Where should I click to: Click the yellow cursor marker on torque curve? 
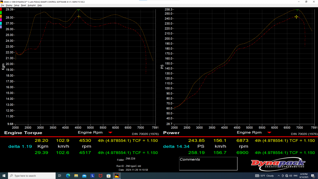[x=79, y=16]
